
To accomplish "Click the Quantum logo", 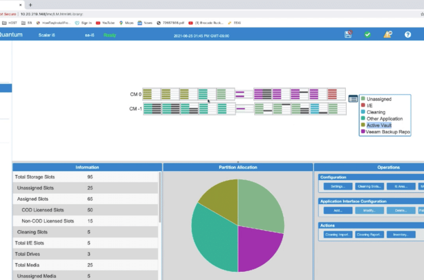I will click(11, 35).
